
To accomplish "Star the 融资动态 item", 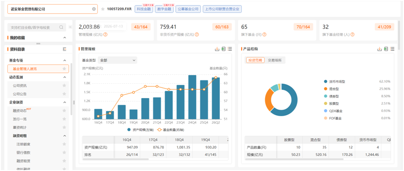I will 64,111.
